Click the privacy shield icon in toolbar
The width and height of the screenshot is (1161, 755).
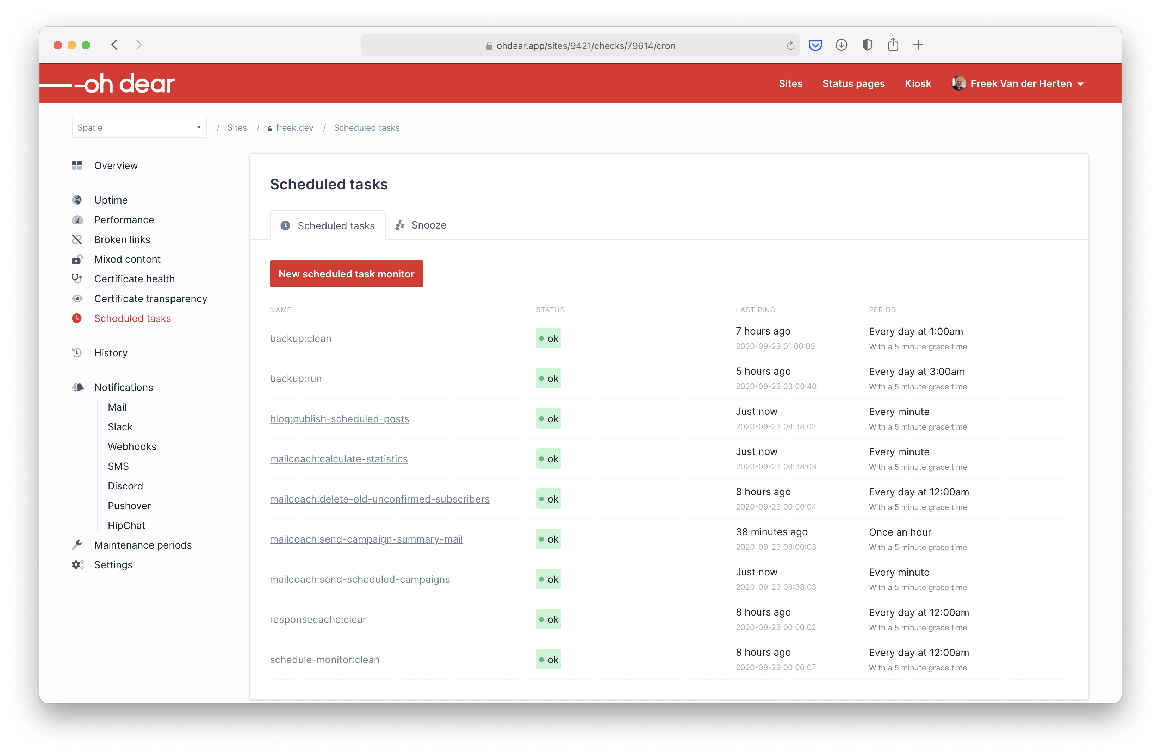coord(867,45)
